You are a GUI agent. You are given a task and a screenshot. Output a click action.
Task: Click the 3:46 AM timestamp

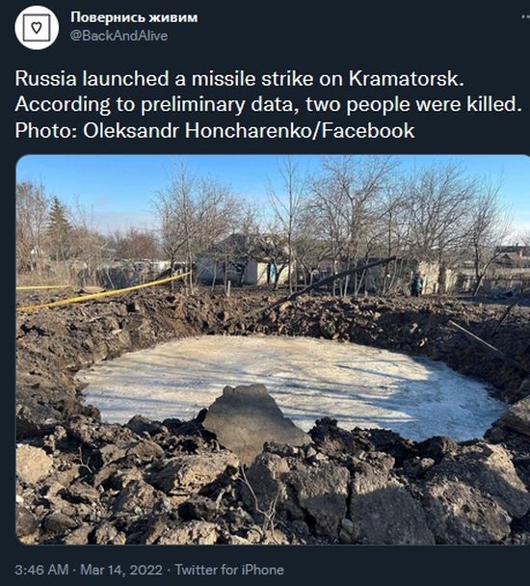coord(41,570)
